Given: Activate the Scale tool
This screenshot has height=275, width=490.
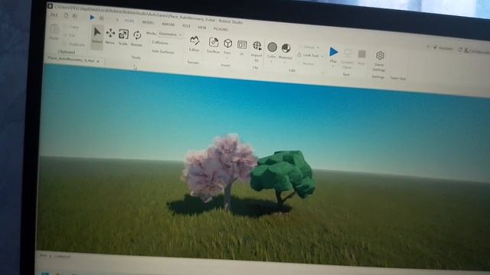Looking at the screenshot, I should point(123,37).
